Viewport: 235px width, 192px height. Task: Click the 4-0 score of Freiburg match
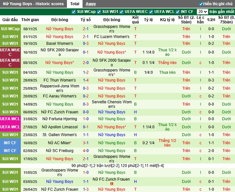(x=86, y=150)
